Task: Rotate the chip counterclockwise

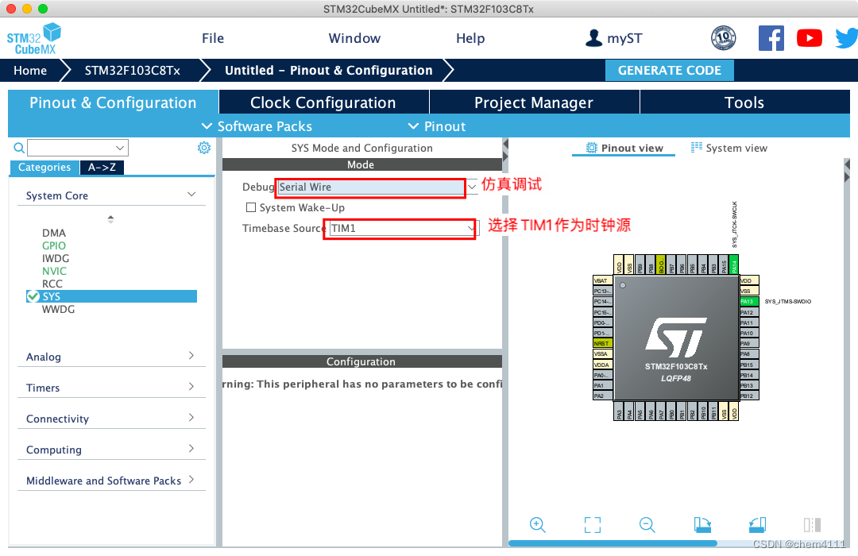Action: (756, 524)
